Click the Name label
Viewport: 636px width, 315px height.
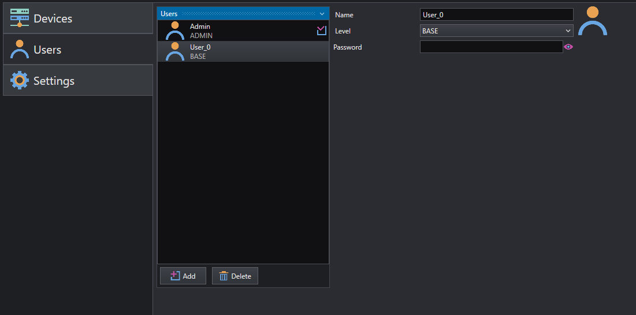(344, 15)
